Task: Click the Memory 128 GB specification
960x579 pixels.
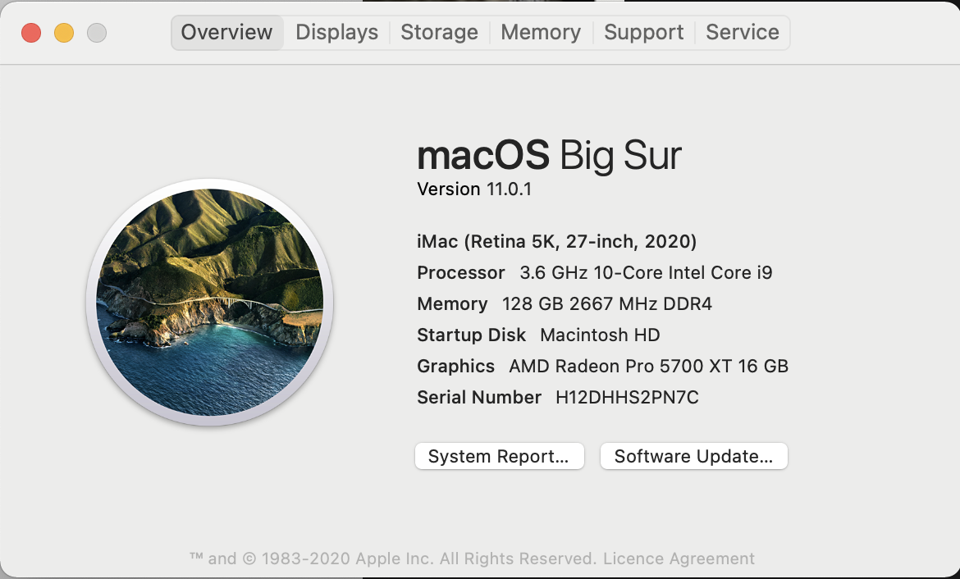Action: 564,303
